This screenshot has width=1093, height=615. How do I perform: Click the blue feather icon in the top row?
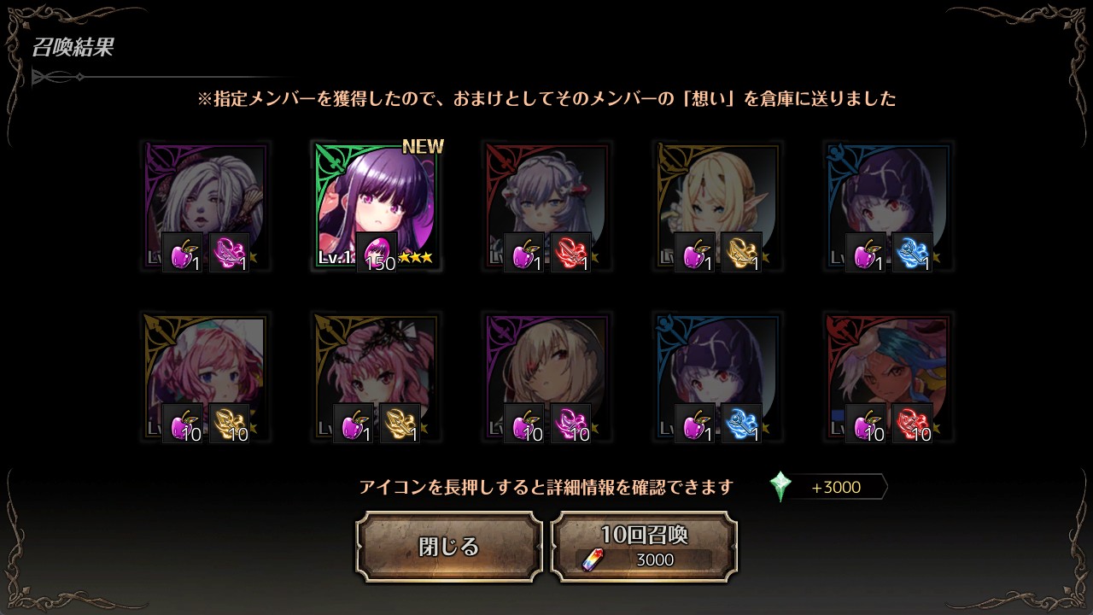913,253
